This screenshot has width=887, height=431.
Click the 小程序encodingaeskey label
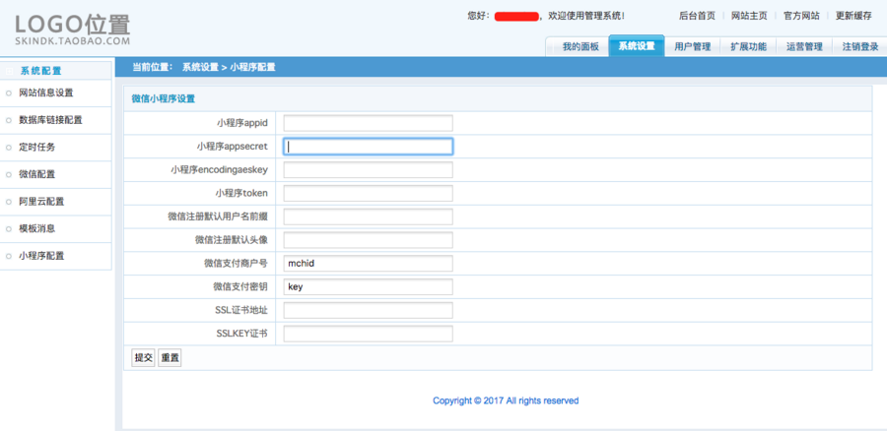tap(219, 169)
